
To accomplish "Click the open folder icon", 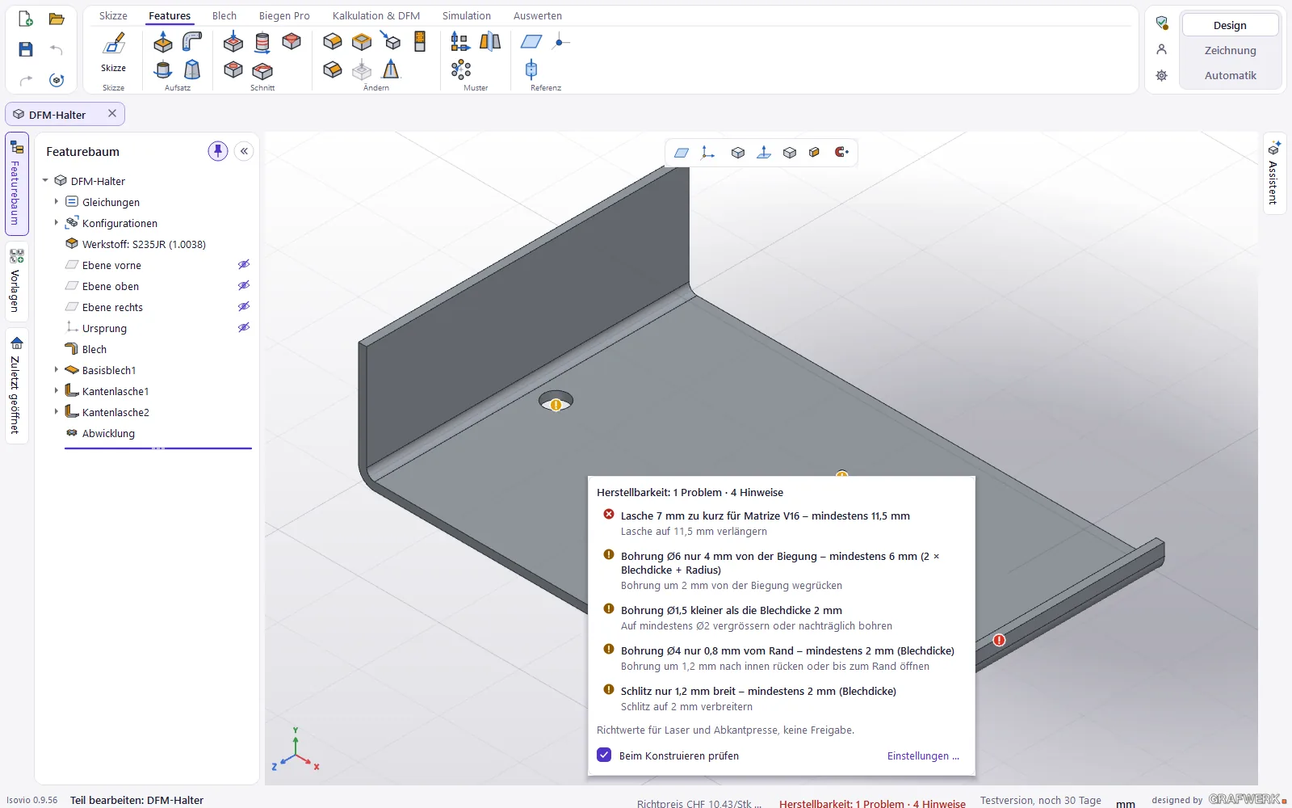I will (x=57, y=19).
